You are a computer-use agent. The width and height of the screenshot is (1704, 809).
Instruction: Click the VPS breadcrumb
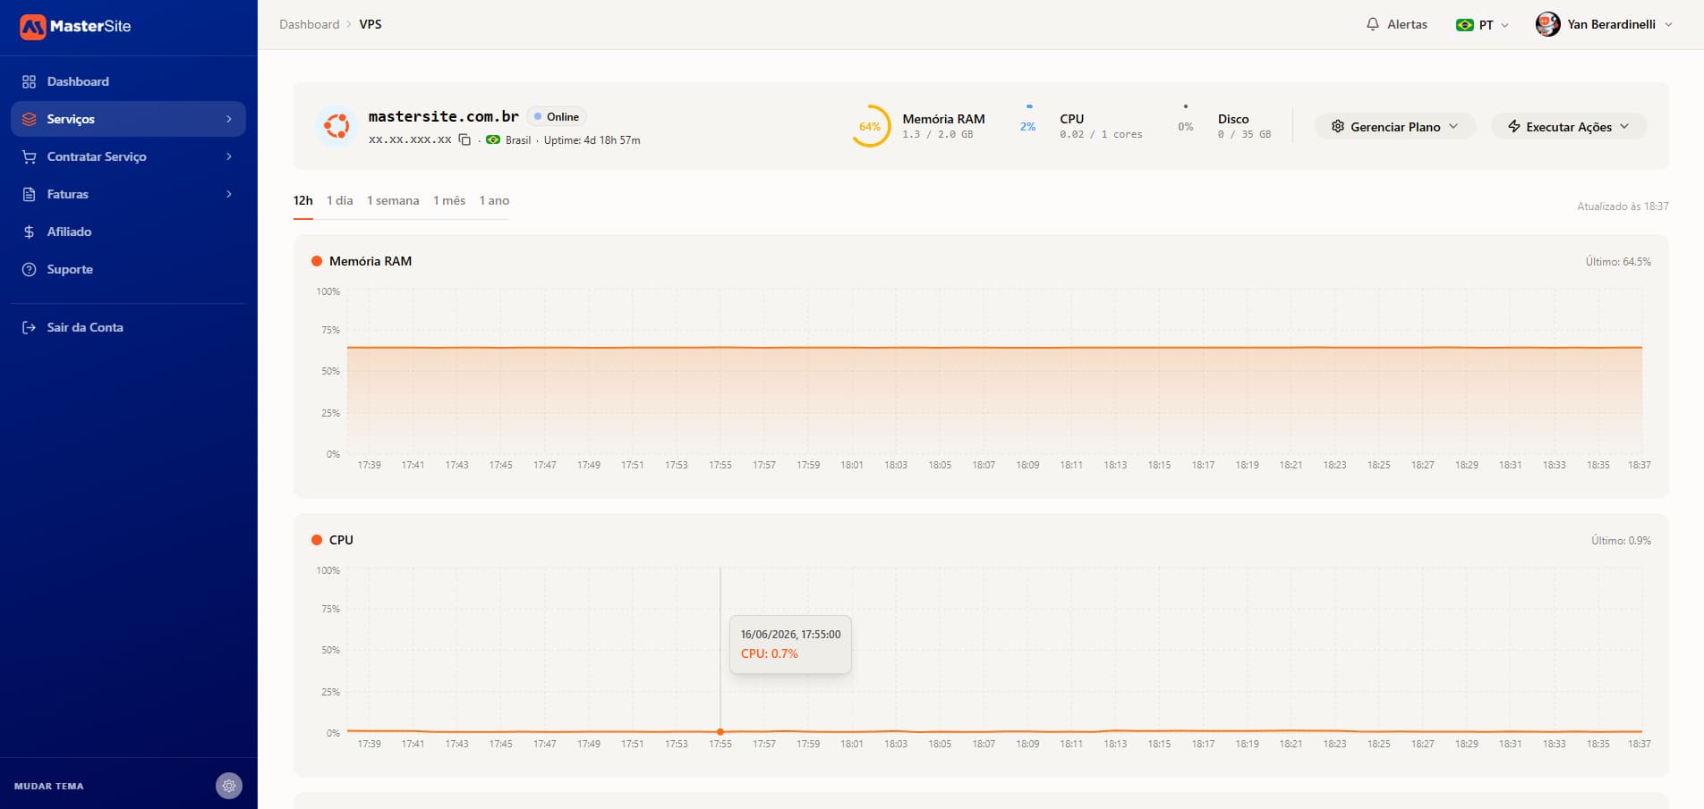pyautogui.click(x=371, y=24)
